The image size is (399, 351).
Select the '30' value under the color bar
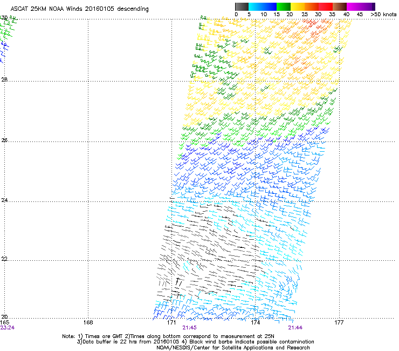318,15
